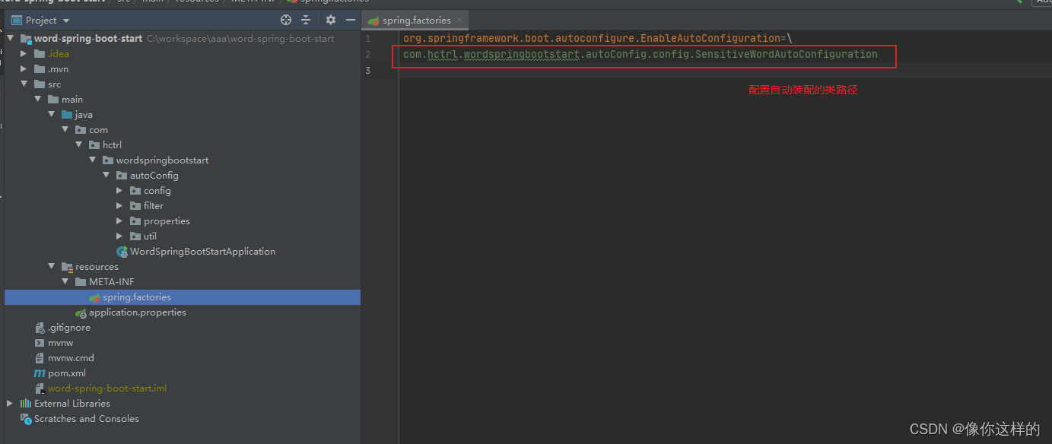
Task: Click line number 2 in the editor gutter
Action: 367,54
